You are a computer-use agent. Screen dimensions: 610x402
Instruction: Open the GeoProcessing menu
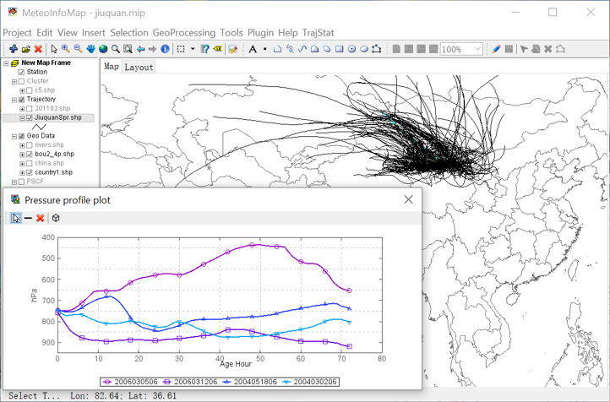click(184, 33)
